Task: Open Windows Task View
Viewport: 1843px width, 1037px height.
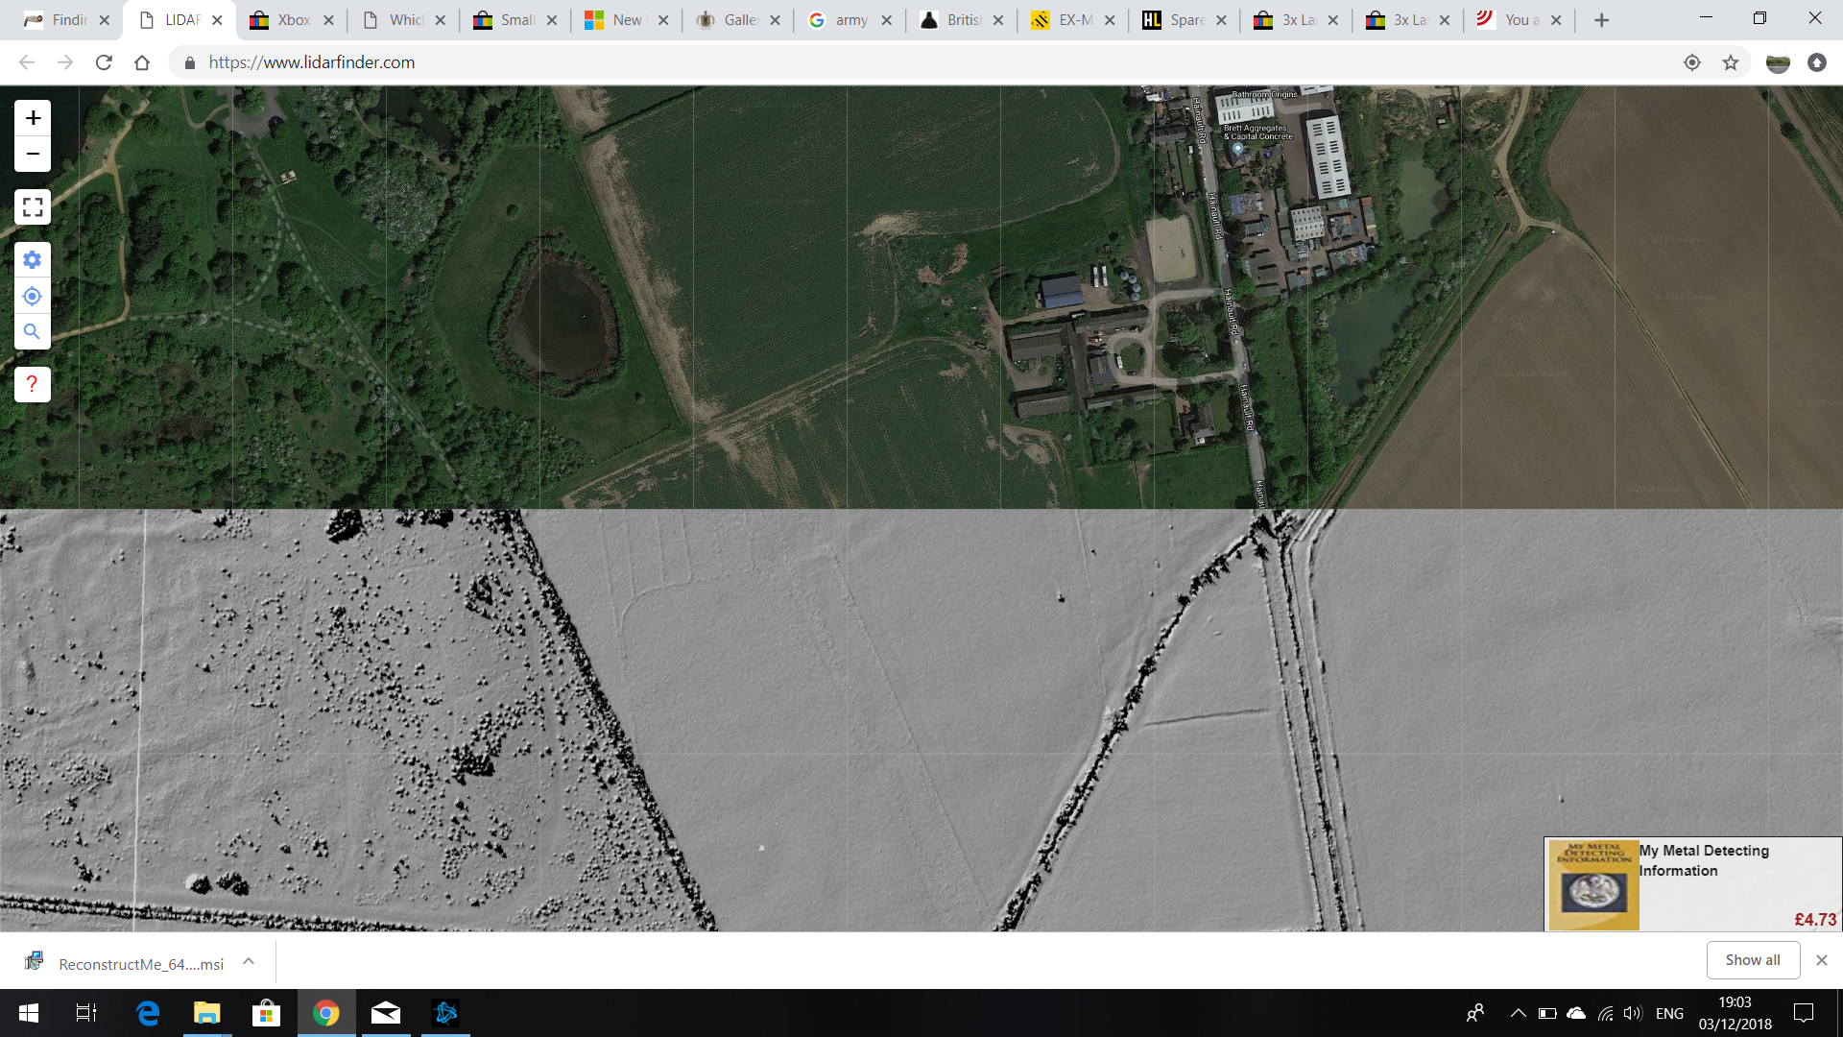Action: pyautogui.click(x=85, y=1013)
